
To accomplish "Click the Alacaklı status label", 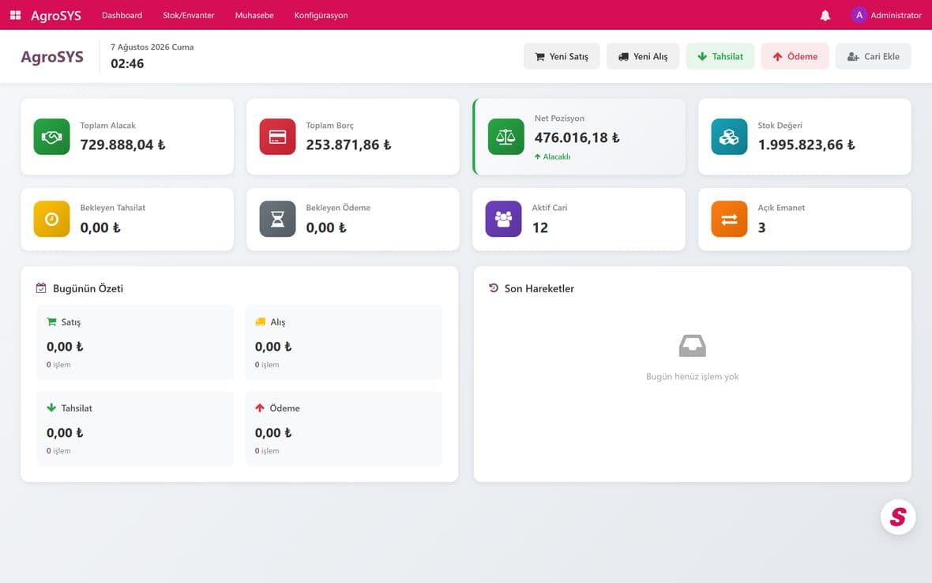I will tap(552, 157).
